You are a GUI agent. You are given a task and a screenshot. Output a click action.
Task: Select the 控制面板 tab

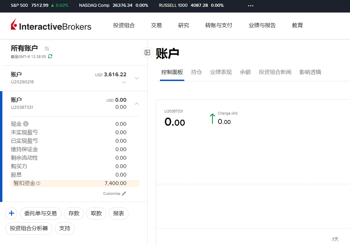[x=172, y=72]
